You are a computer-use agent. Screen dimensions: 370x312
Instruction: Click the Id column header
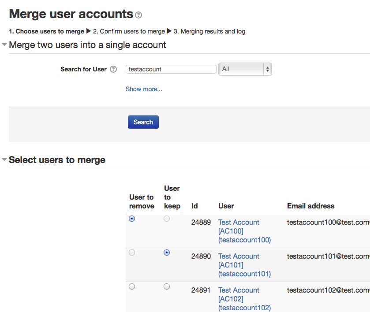(194, 206)
